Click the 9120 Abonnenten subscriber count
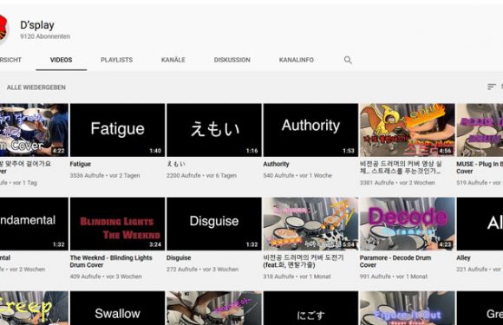The image size is (503, 325). (x=45, y=36)
